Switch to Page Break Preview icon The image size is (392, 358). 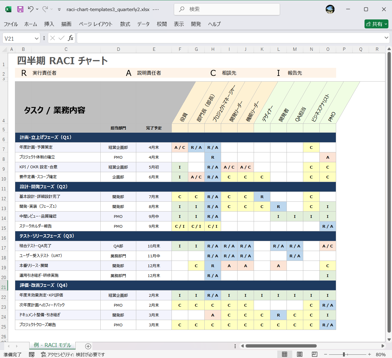click(x=314, y=354)
